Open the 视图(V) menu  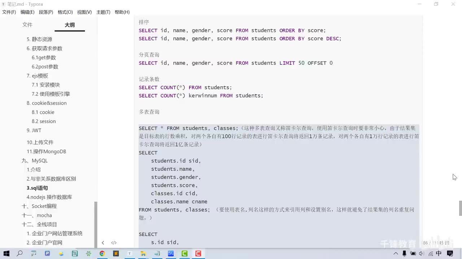pos(84,12)
